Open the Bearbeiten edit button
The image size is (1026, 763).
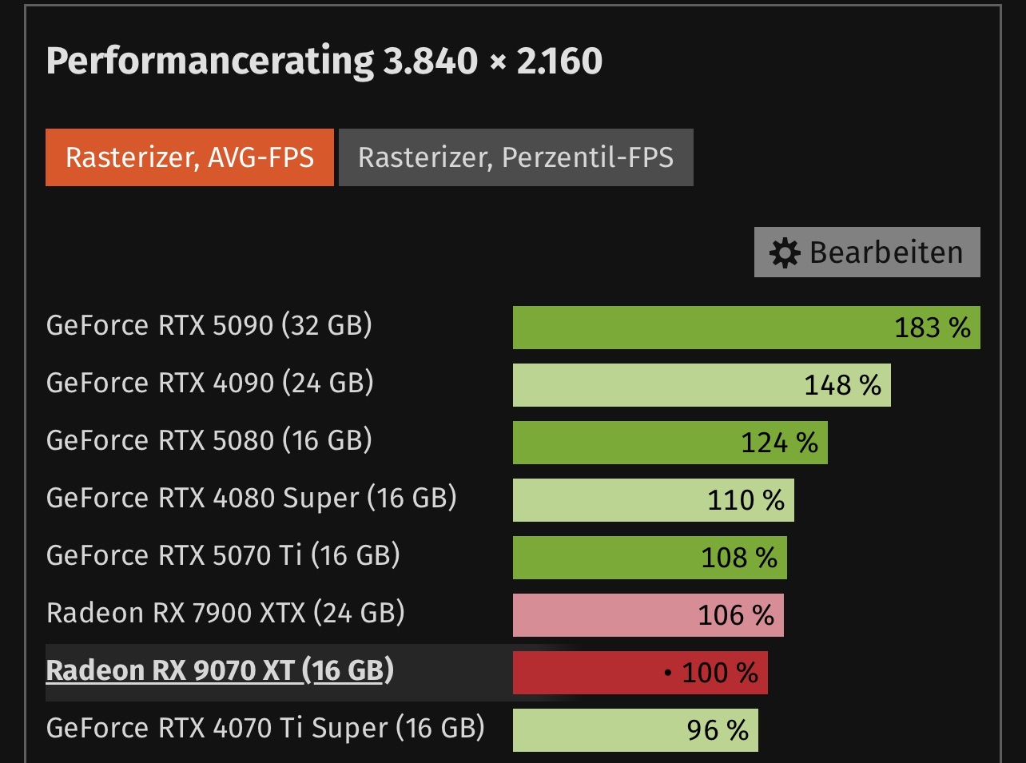(867, 252)
